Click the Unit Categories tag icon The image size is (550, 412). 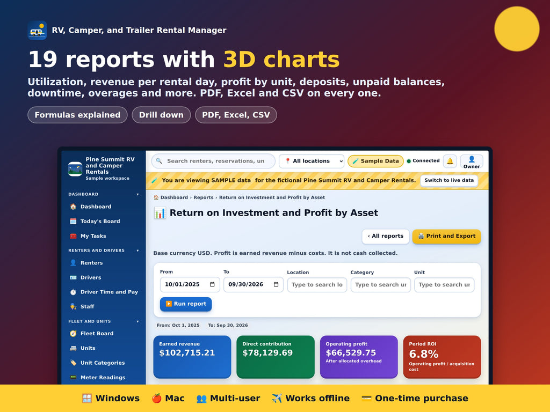tap(73, 363)
